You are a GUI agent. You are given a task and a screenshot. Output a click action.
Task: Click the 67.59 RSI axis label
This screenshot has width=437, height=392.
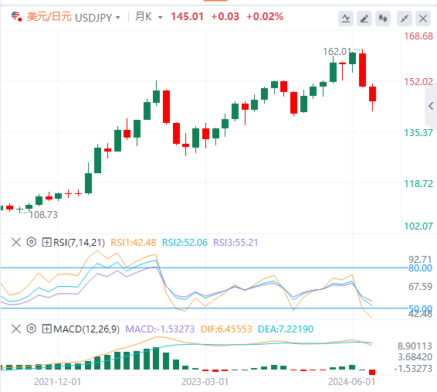(420, 287)
